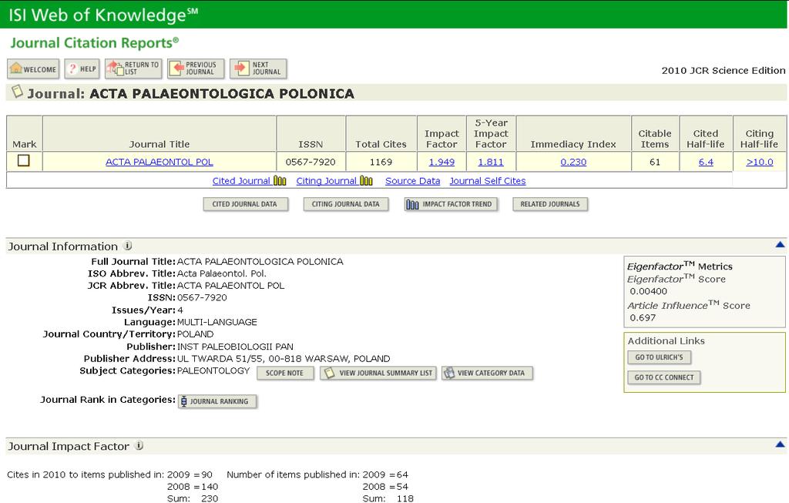Screen dimensions: 789x503
Task: Click the Journal Citation Reports heading
Action: [x=95, y=43]
